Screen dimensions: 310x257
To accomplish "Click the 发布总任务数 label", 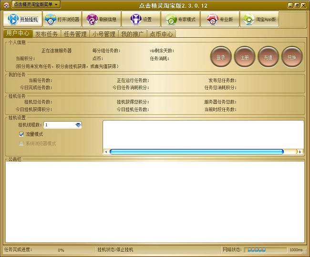I will point(222,80).
